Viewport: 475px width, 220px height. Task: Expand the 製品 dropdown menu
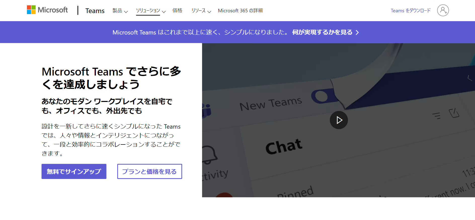(120, 11)
